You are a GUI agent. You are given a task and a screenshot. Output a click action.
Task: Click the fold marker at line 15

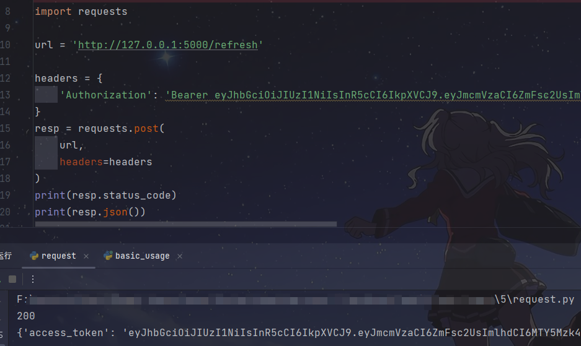27,129
